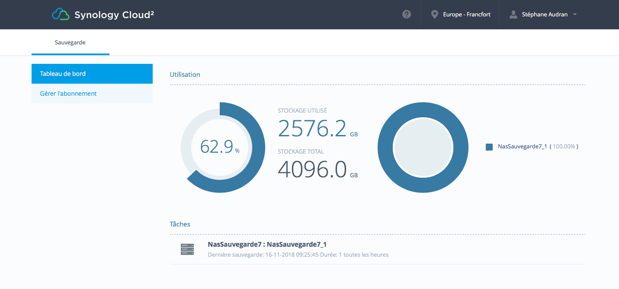This screenshot has width=619, height=289.
Task: Click the blue NasSauvegarde7_1 legend swatch
Action: [489, 147]
